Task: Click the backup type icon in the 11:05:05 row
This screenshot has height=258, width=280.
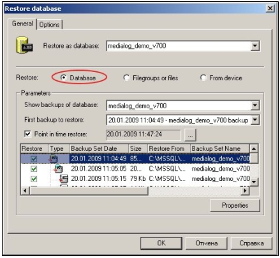Action: point(58,169)
